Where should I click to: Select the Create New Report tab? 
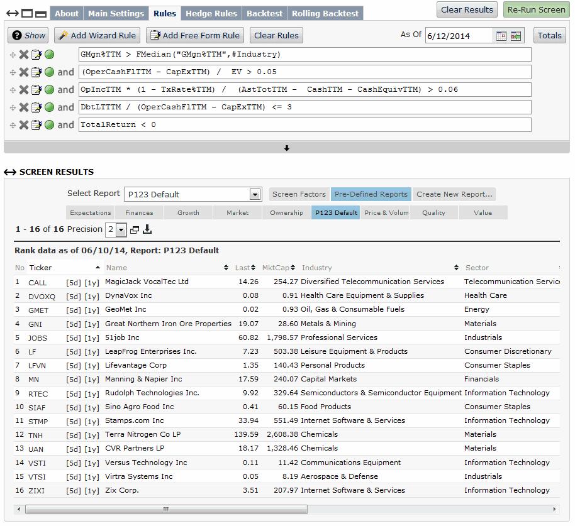[454, 194]
